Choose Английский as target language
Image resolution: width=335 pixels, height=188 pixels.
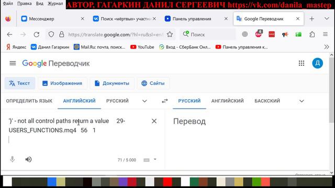pyautogui.click(x=227, y=101)
